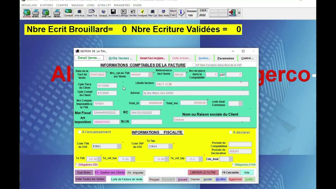Click the Aide button
336x189 pixels.
[x=247, y=172]
